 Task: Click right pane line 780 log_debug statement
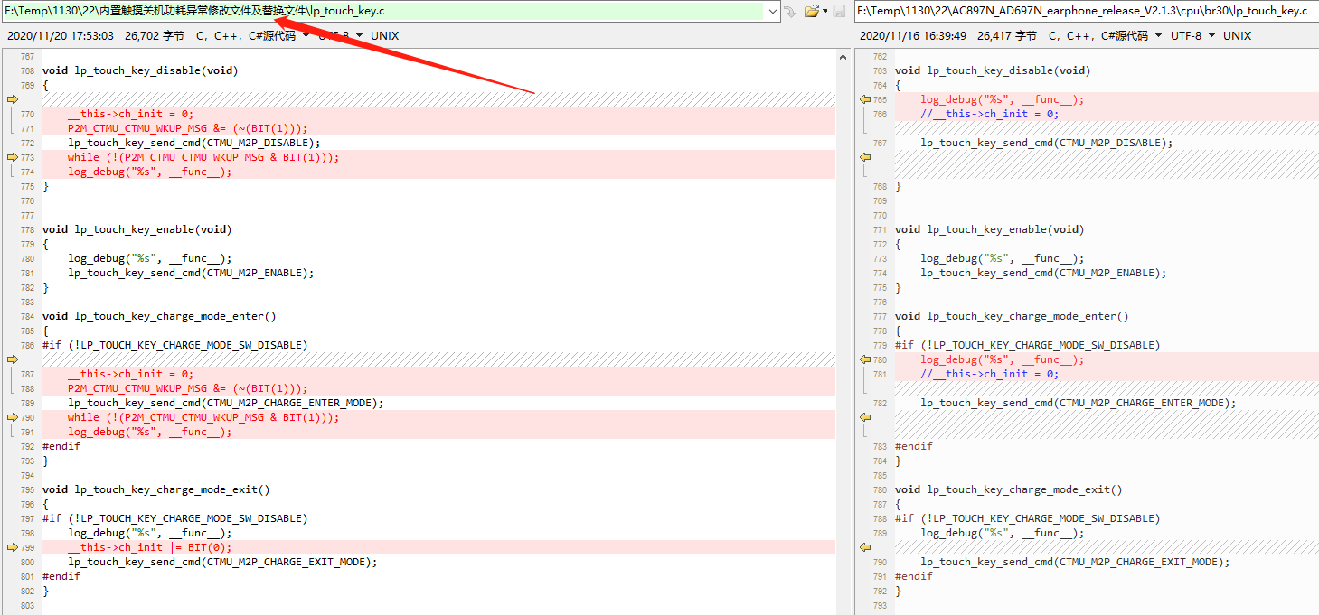pyautogui.click(x=1002, y=359)
